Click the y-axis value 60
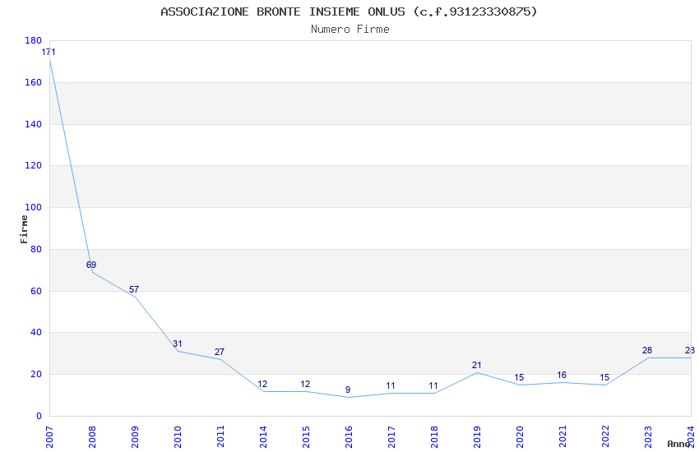699x452 pixels. click(36, 291)
